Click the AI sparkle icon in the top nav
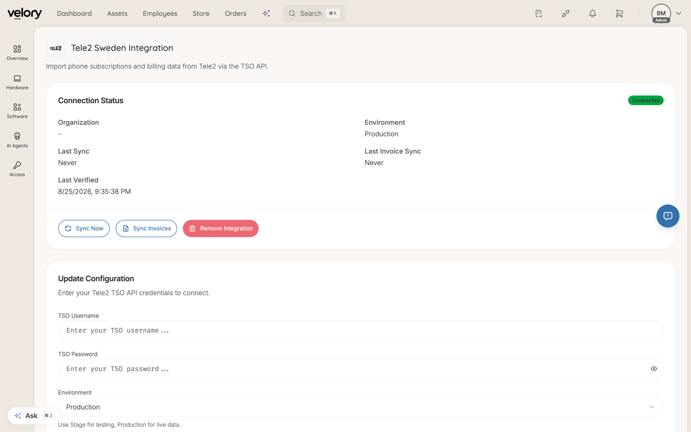691x432 pixels. click(x=266, y=13)
